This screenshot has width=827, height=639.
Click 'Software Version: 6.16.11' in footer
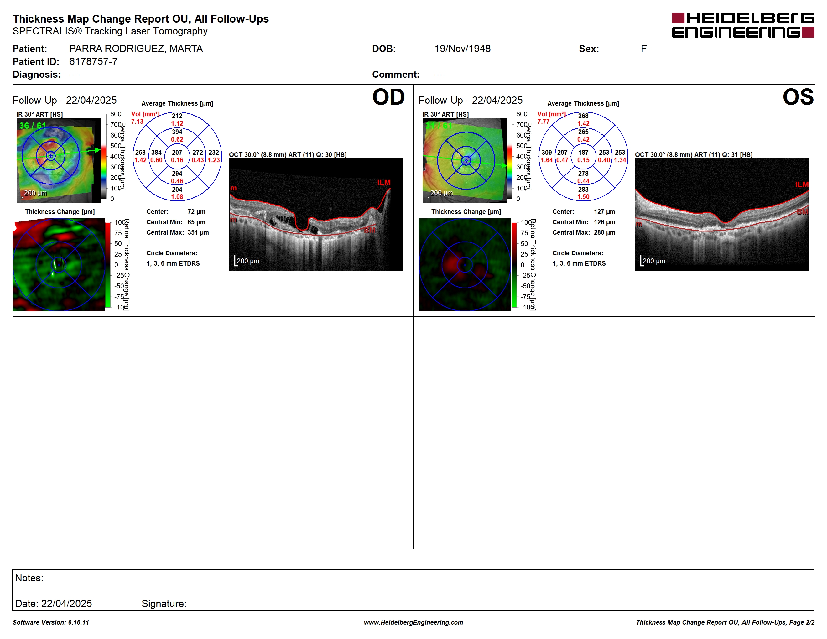pyautogui.click(x=51, y=622)
